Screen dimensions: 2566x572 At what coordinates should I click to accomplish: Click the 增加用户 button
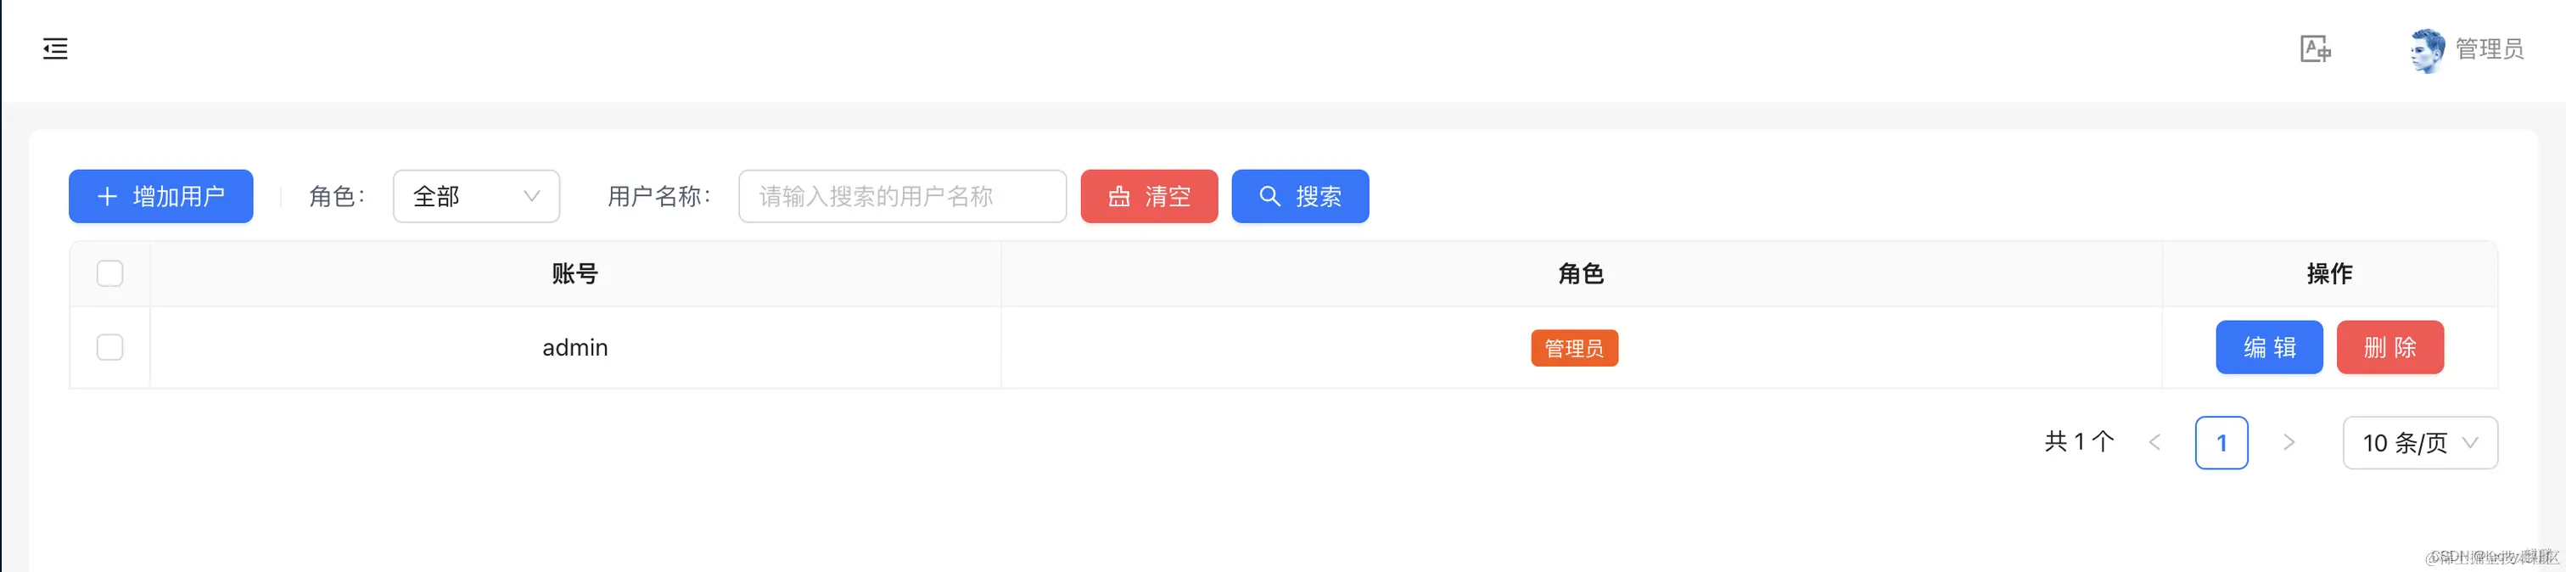160,196
